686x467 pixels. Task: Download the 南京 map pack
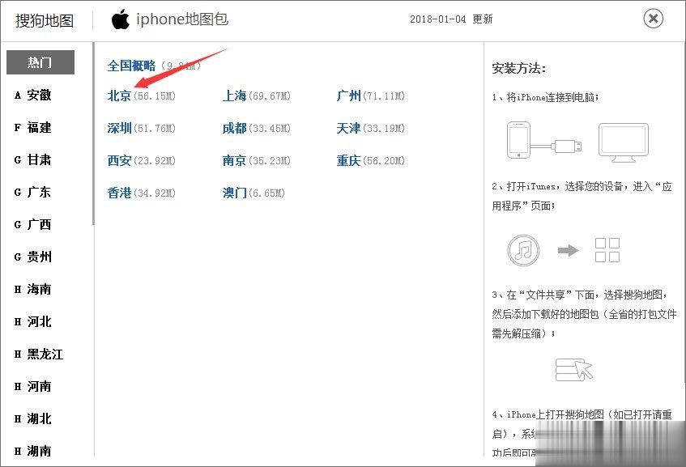[235, 160]
